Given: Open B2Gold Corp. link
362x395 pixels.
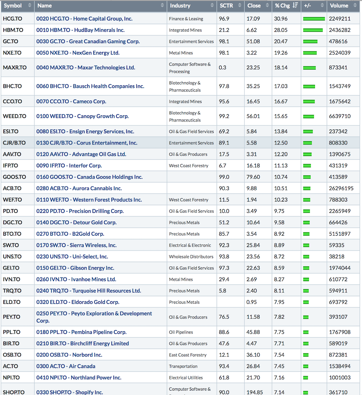Looking at the screenshot, I should [x=70, y=234].
